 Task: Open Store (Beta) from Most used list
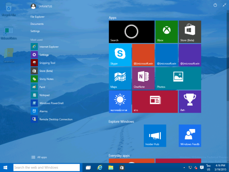coord(42,71)
